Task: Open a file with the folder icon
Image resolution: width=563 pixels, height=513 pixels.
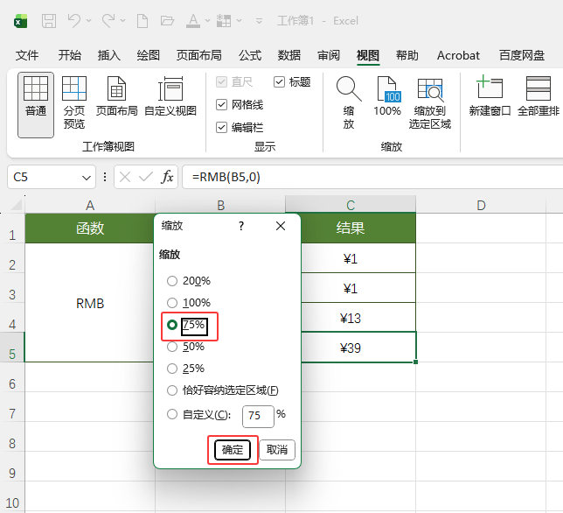Action: click(167, 21)
